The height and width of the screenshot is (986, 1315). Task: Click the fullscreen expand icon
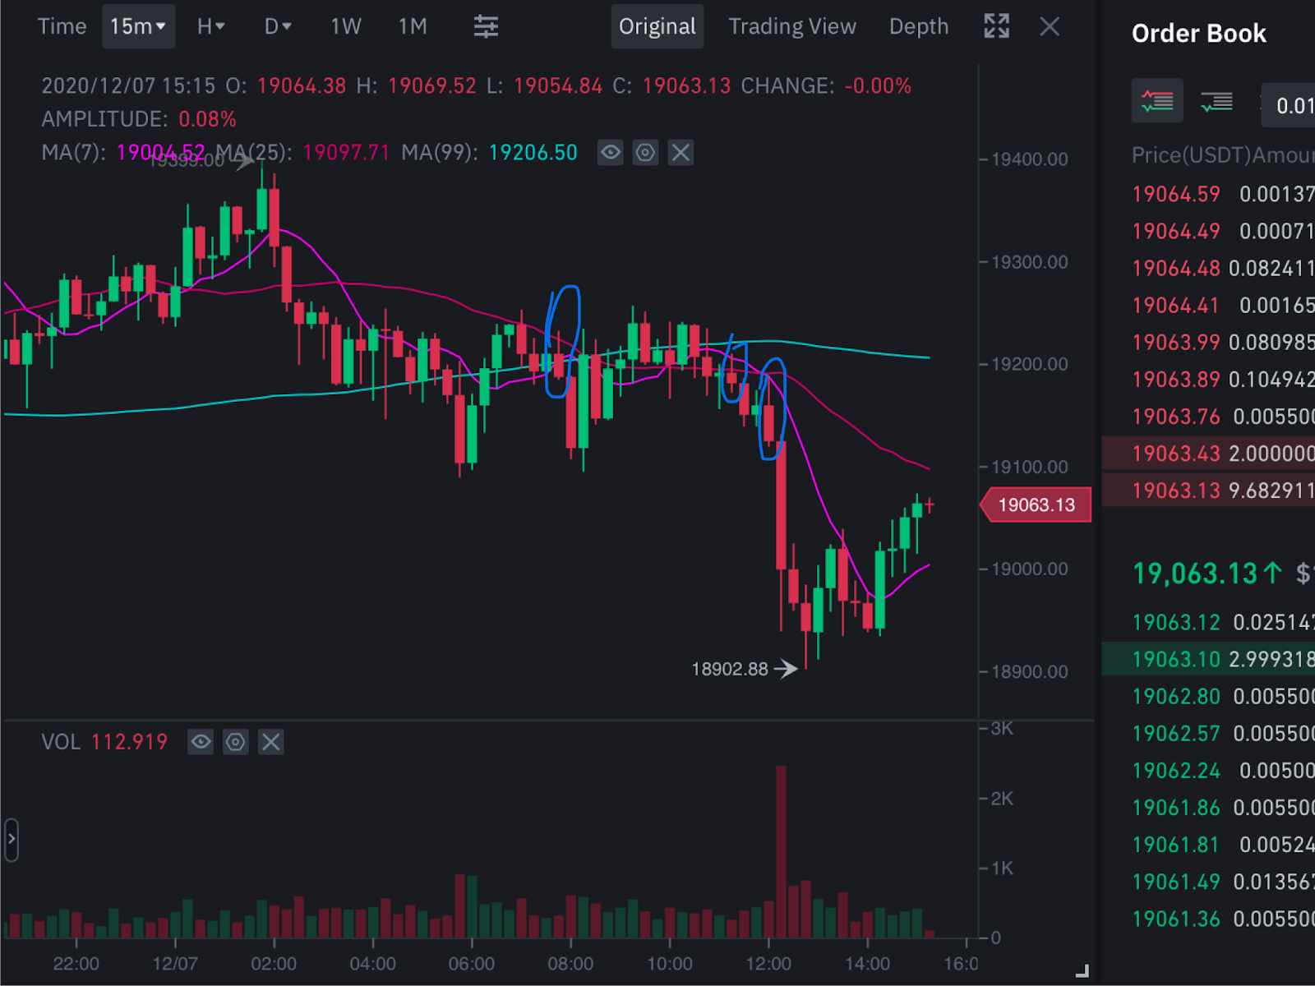tap(995, 26)
